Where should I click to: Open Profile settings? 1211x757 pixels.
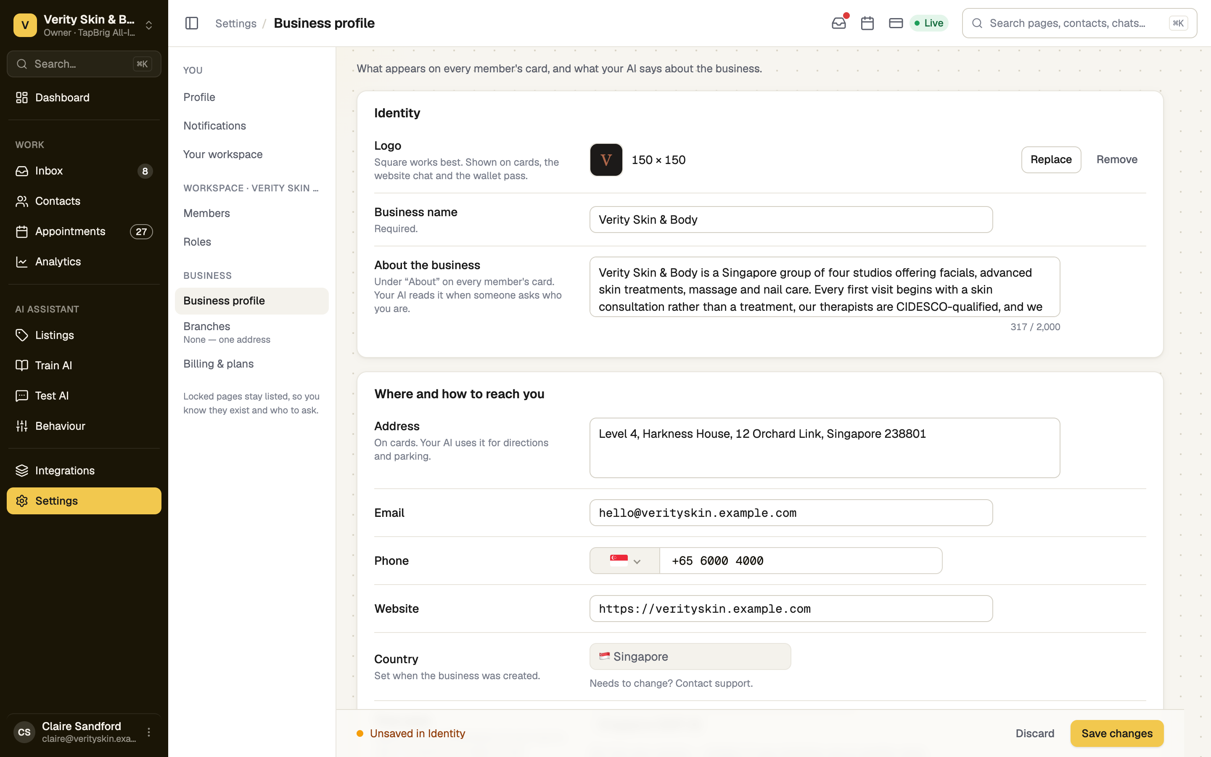click(x=252, y=97)
